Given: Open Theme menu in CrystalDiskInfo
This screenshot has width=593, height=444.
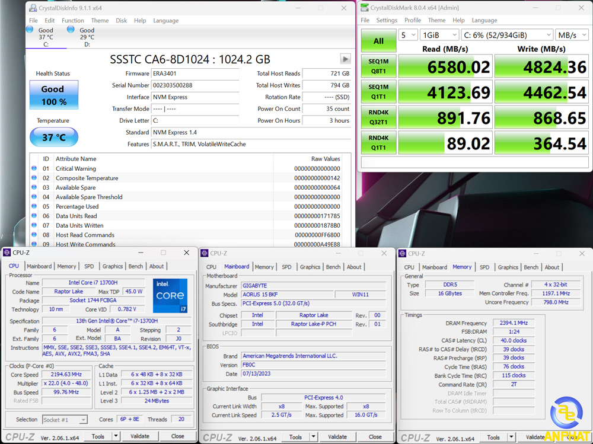Looking at the screenshot, I should [100, 20].
